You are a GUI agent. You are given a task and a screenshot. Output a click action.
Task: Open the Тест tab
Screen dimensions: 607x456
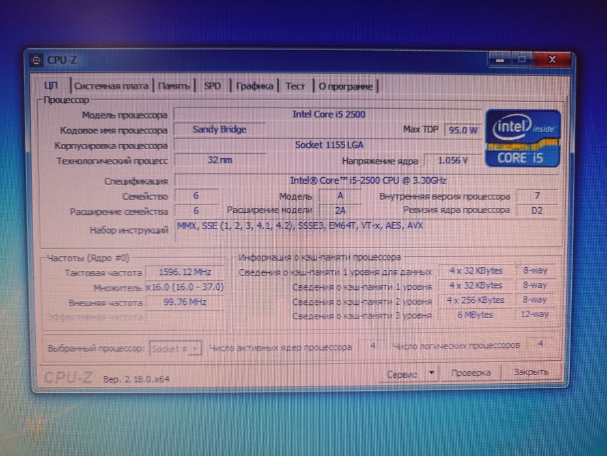pos(295,86)
